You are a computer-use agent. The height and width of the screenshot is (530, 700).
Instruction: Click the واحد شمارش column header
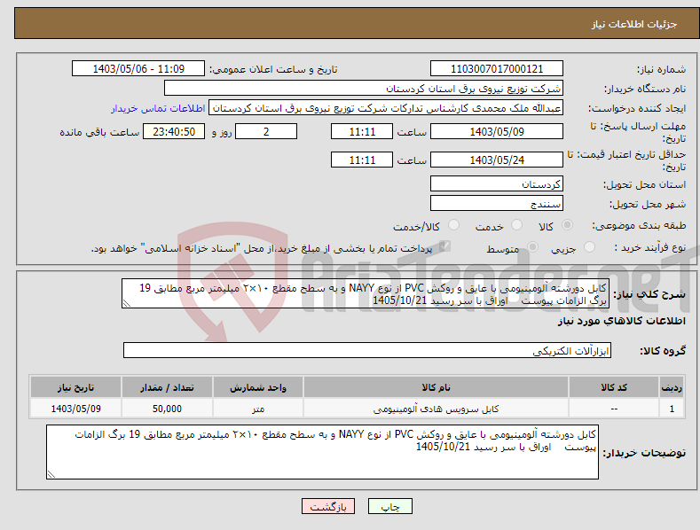[x=258, y=387]
